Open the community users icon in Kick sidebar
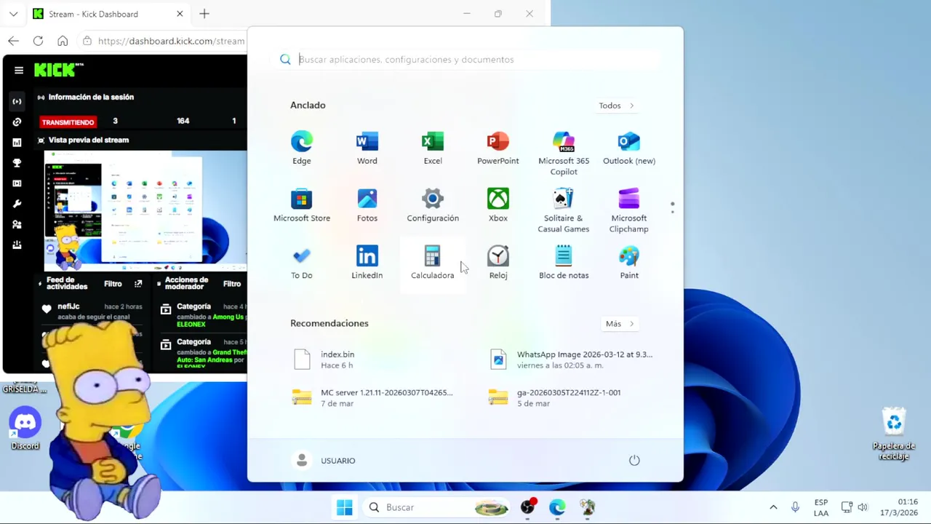This screenshot has width=931, height=524. click(x=17, y=224)
